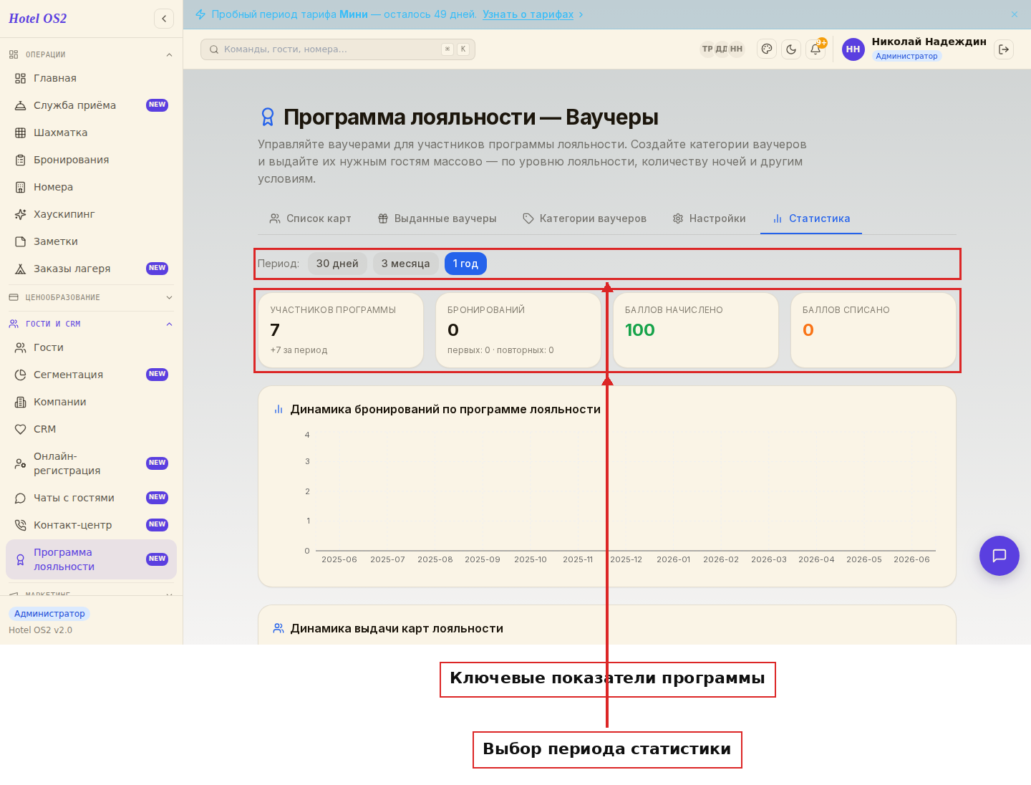
Task: Click the ТР user avatar badge
Action: pos(707,49)
